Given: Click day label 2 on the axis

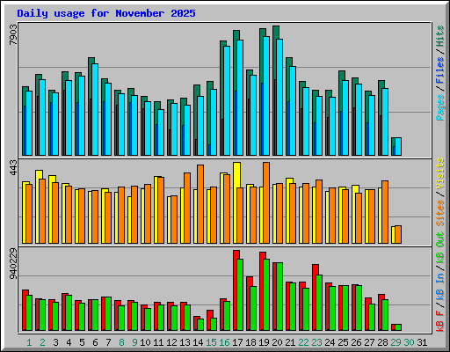Looking at the screenshot, I should click(x=42, y=342).
